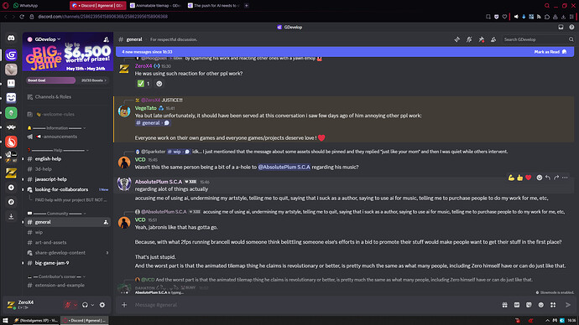This screenshot has height=325, width=579.
Task: Collapse the Help category
Action: (x=58, y=150)
